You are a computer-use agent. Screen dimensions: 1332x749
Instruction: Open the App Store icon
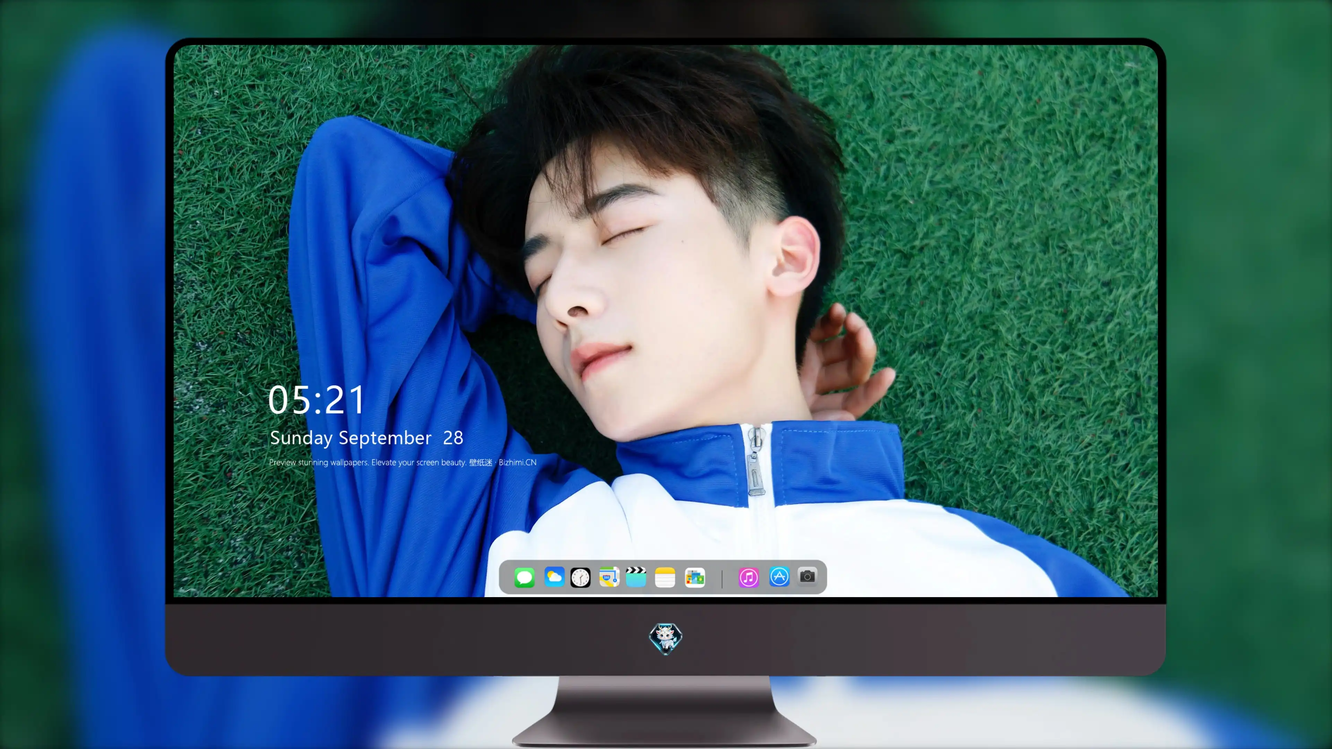click(x=779, y=577)
